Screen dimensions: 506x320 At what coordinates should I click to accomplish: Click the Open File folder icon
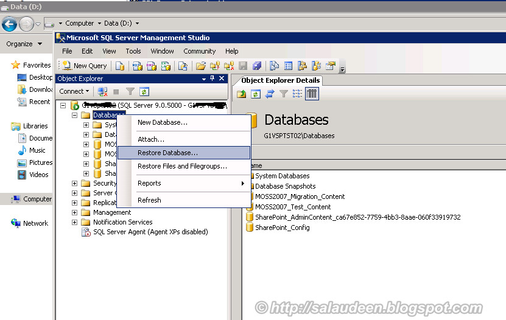(x=201, y=66)
